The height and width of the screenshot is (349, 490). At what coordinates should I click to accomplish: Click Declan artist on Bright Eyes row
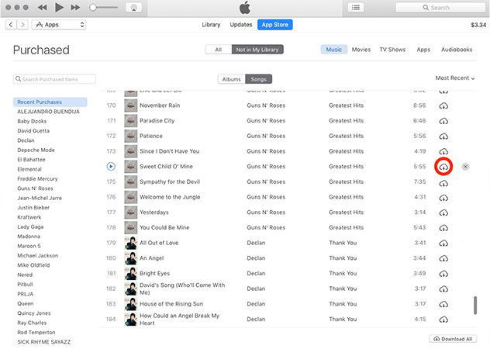(x=256, y=273)
